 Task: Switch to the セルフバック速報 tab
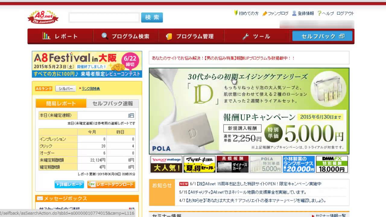click(x=112, y=103)
